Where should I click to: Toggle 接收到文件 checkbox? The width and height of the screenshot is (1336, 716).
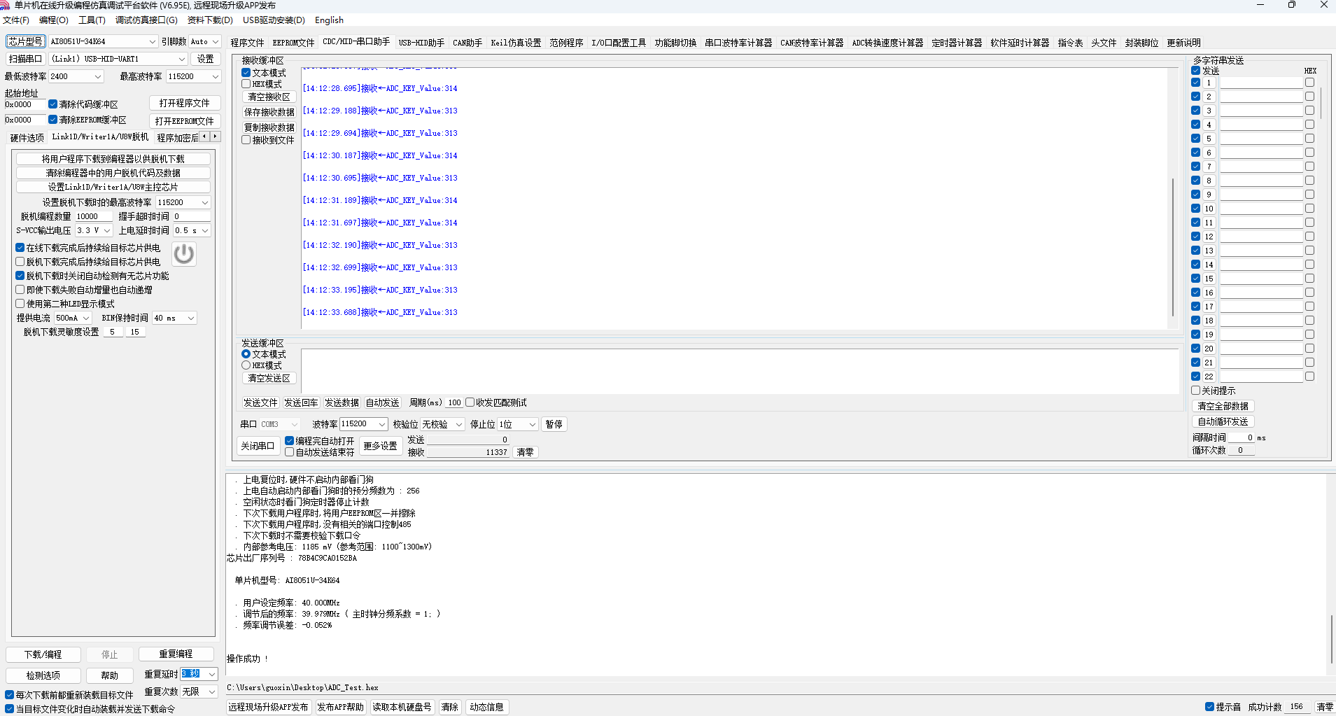[246, 140]
